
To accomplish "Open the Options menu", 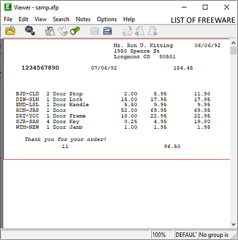I will pyautogui.click(x=107, y=19).
